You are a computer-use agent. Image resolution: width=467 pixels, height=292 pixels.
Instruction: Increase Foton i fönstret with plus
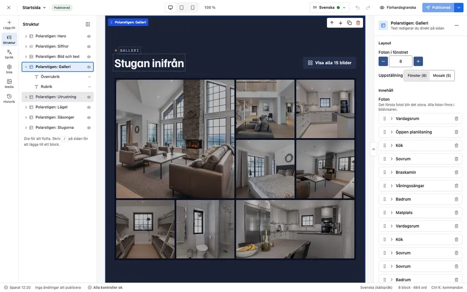[x=418, y=62]
